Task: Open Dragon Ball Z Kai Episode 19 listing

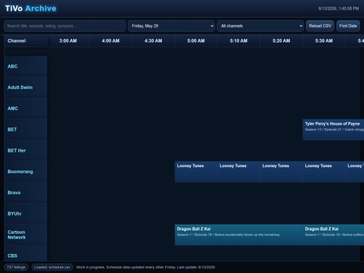Action: 334,235
